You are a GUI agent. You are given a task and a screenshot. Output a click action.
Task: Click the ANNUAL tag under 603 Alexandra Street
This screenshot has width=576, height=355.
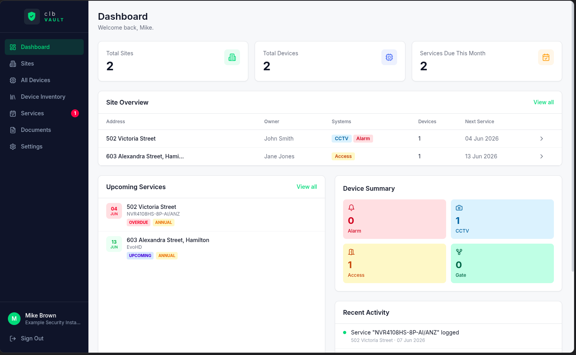[x=167, y=255]
